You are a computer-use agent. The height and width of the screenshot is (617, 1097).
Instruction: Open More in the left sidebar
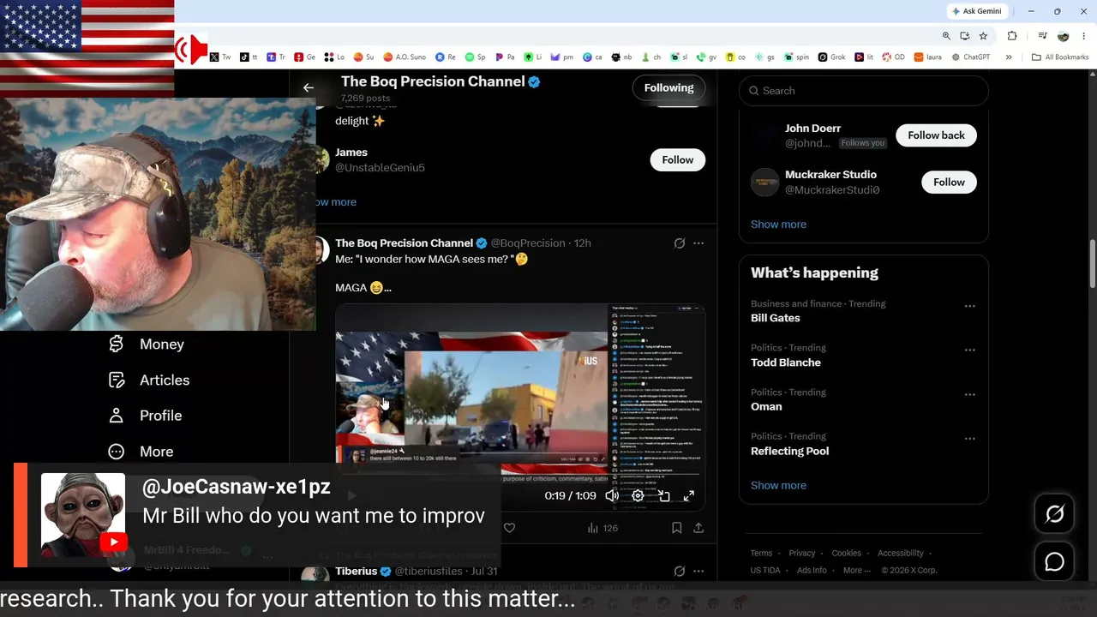[141, 452]
